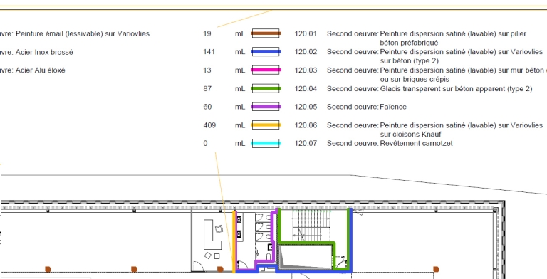Click the brown swatch for 120.01
This screenshot has height=279, width=547.
tap(266, 34)
